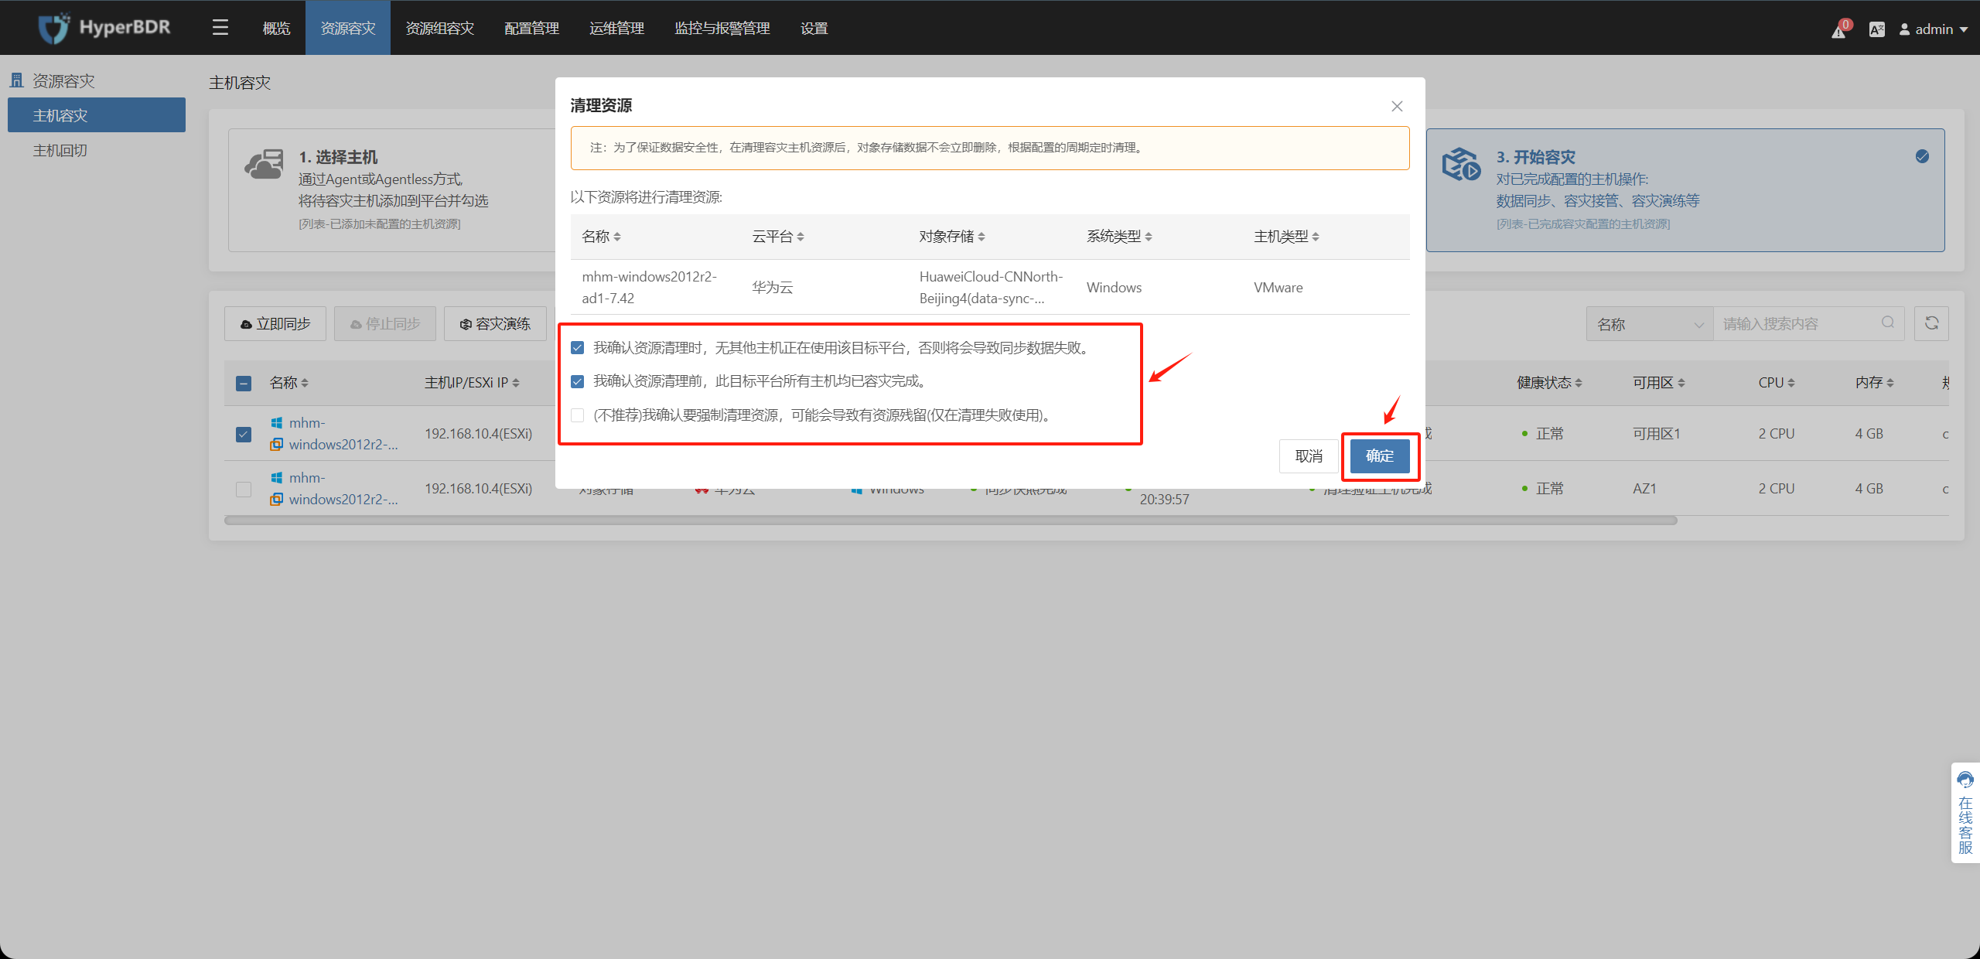
Task: Open the 运维管理 menu
Action: (617, 28)
